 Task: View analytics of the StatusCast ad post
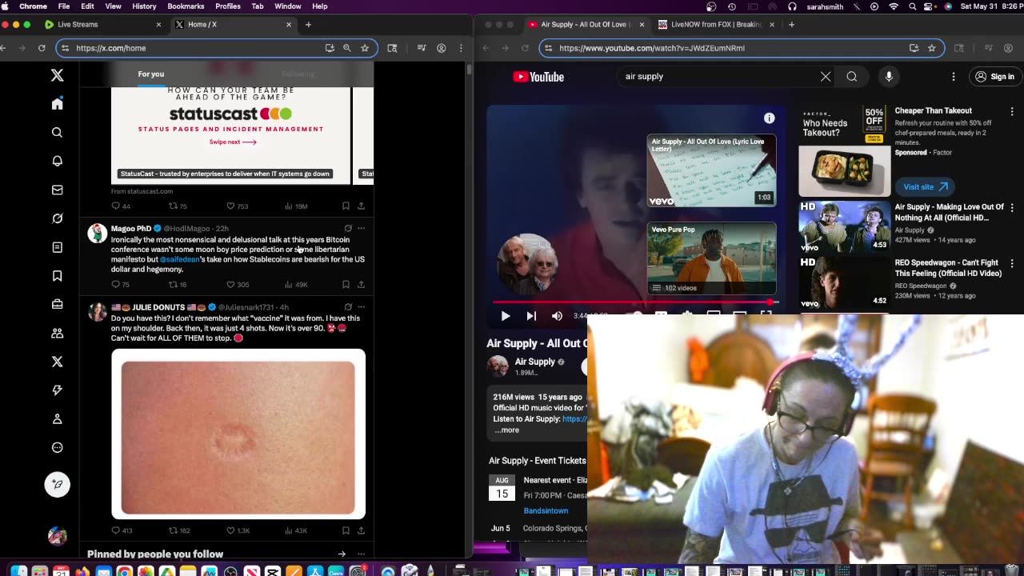296,206
